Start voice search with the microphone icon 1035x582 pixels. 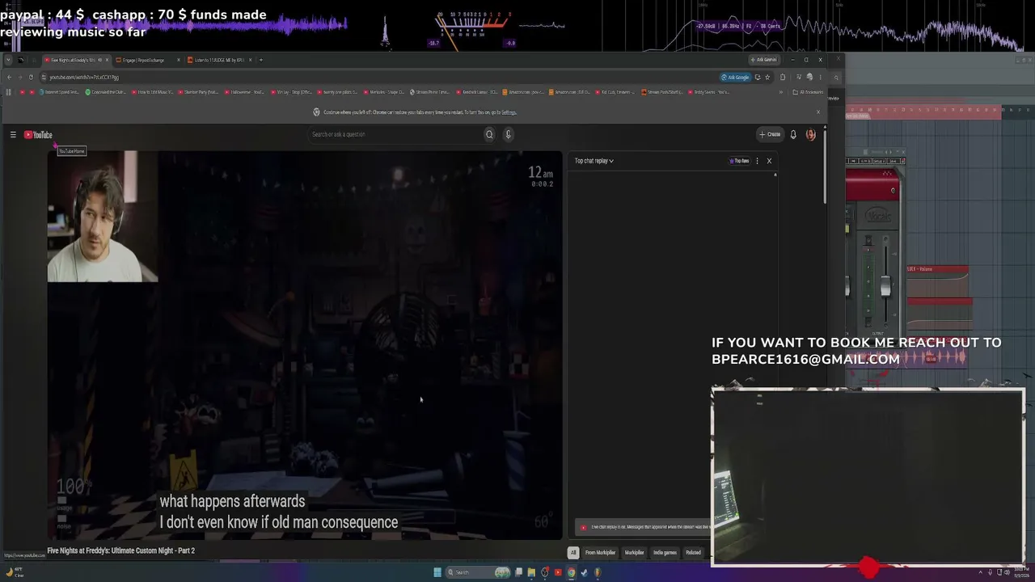point(508,135)
